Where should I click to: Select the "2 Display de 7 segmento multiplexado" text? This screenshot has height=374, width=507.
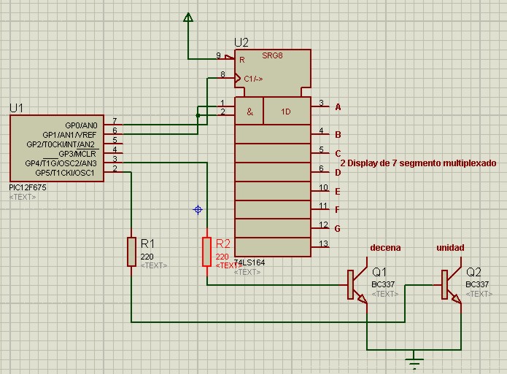(418, 163)
